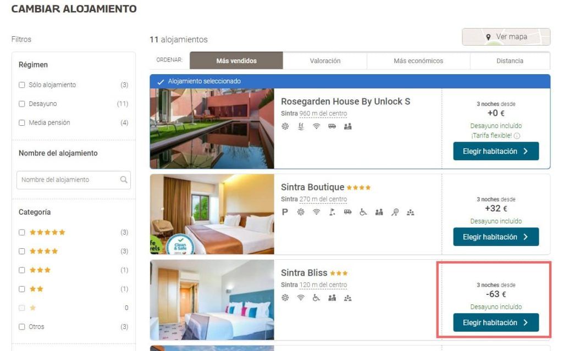Click swimming pool icon for Rosegarden House

pos(301,126)
